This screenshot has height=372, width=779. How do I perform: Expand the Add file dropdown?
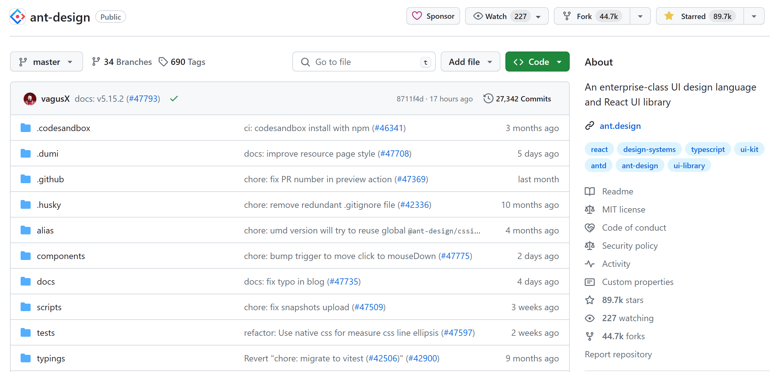point(470,62)
